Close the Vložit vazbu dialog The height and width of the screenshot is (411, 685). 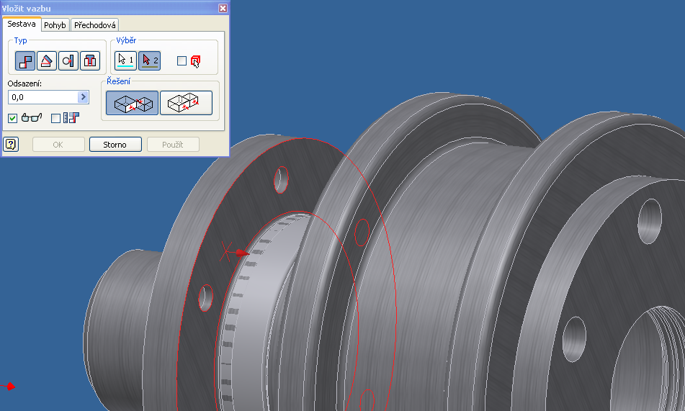tap(223, 9)
